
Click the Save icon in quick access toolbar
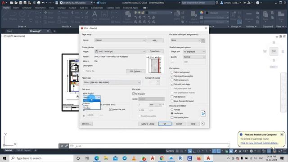[21, 3]
